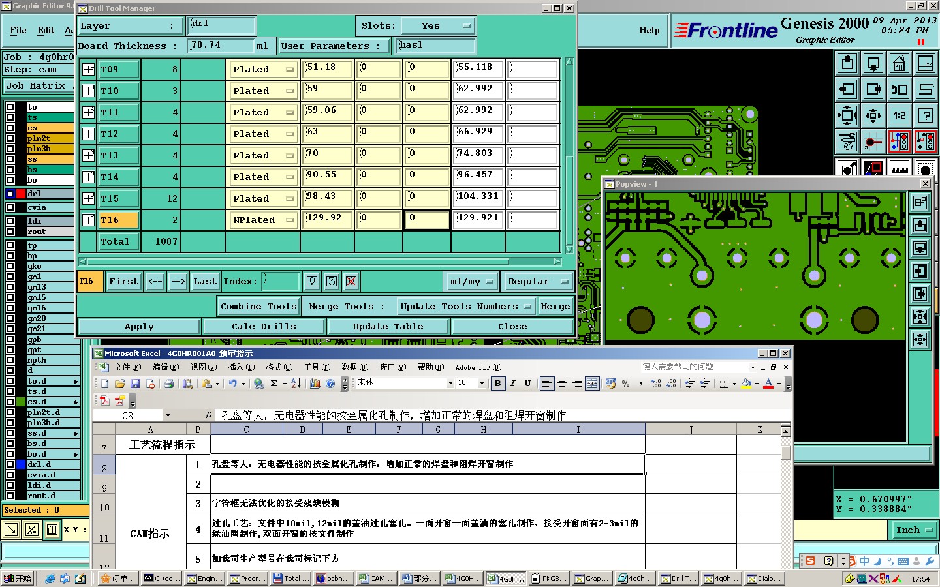Click the Job Matrix button

[x=39, y=86]
